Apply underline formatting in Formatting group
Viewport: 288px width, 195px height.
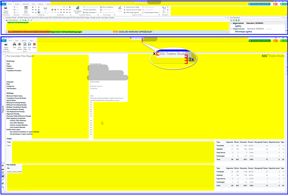pyautogui.click(x=39, y=7)
